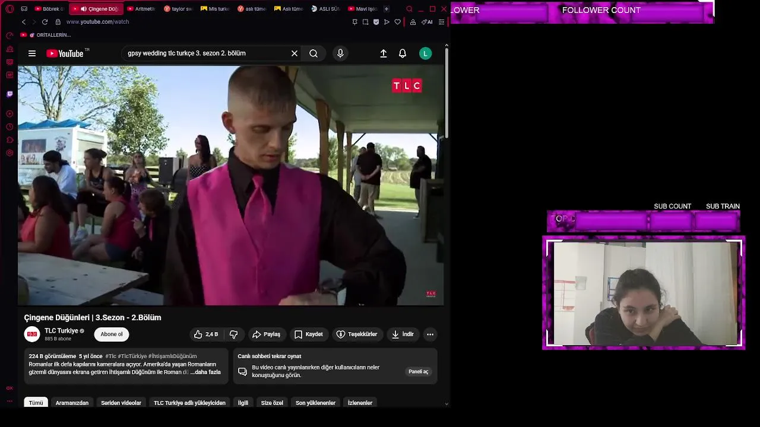760x427 pixels.
Task: Open the ad blocker shield
Action: point(376,22)
